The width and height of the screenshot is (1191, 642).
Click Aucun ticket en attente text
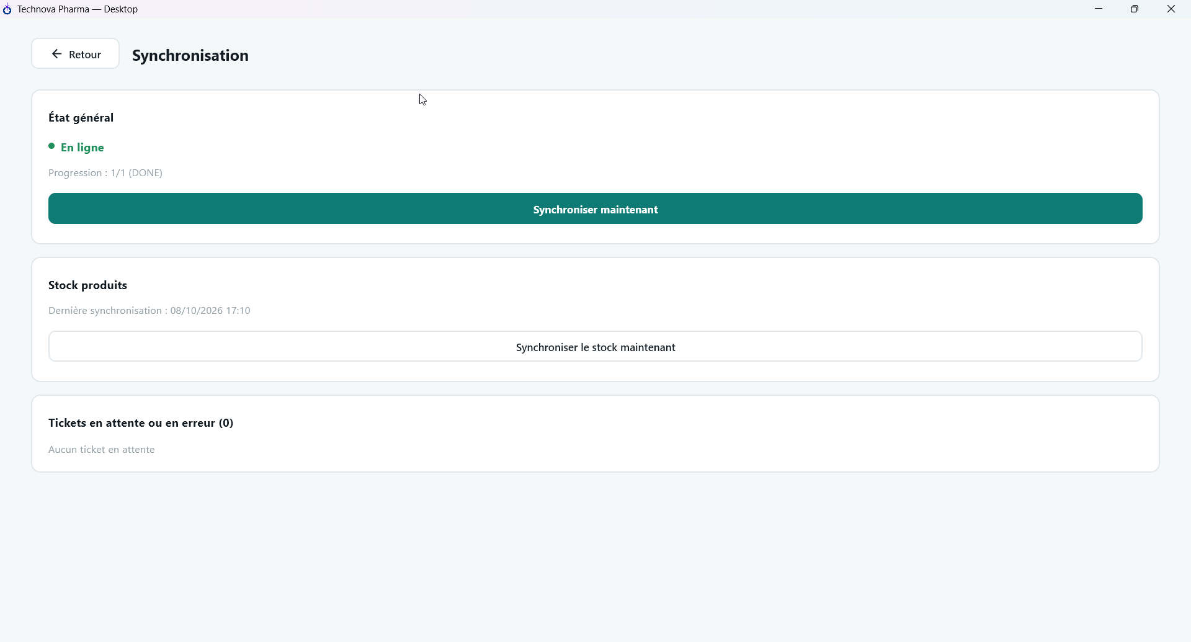pyautogui.click(x=102, y=450)
